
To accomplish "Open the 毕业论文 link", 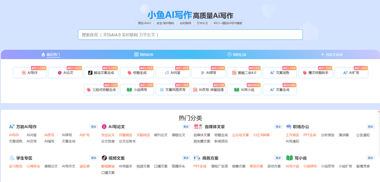I will 108,135.
